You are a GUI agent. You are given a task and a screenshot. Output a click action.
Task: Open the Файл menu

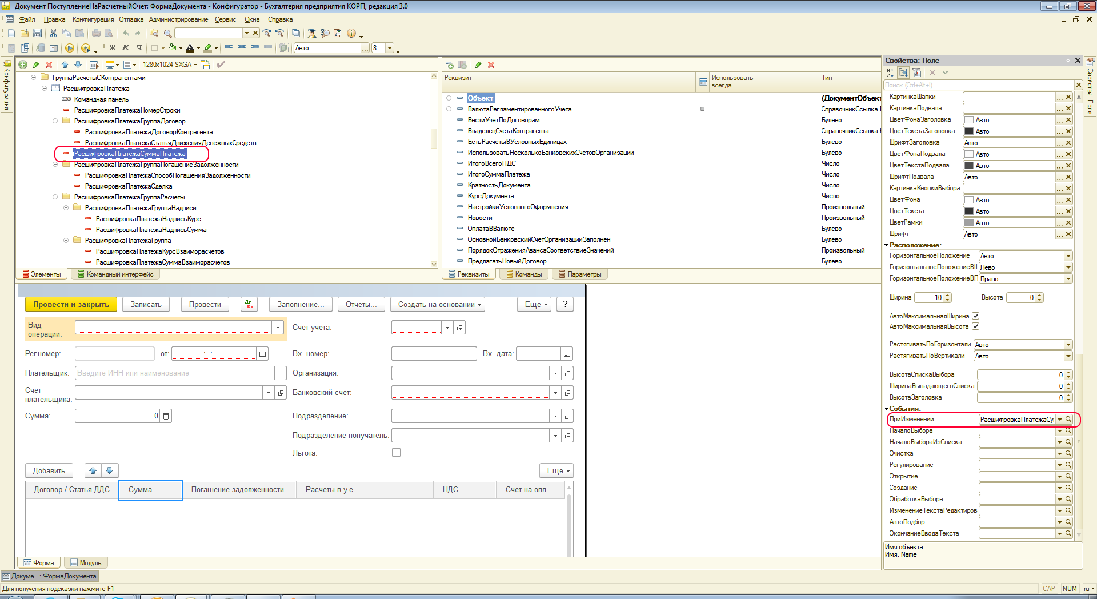[27, 19]
